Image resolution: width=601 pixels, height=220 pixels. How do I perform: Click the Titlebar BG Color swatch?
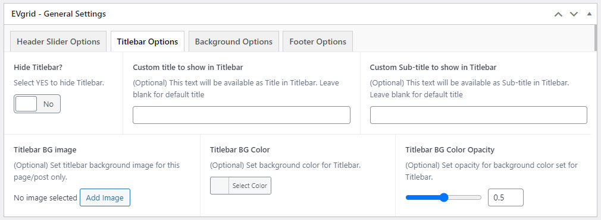(220, 186)
